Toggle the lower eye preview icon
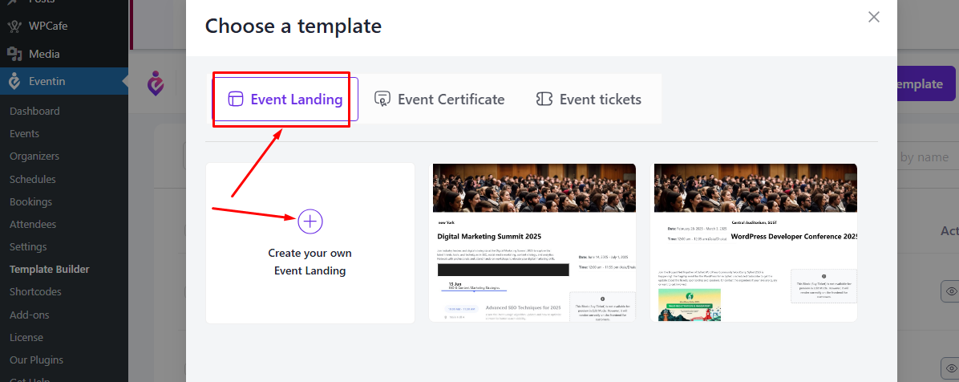This screenshot has height=382, width=959. click(x=951, y=368)
